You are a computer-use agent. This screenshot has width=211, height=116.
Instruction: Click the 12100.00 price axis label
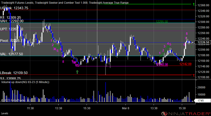tap(203, 77)
